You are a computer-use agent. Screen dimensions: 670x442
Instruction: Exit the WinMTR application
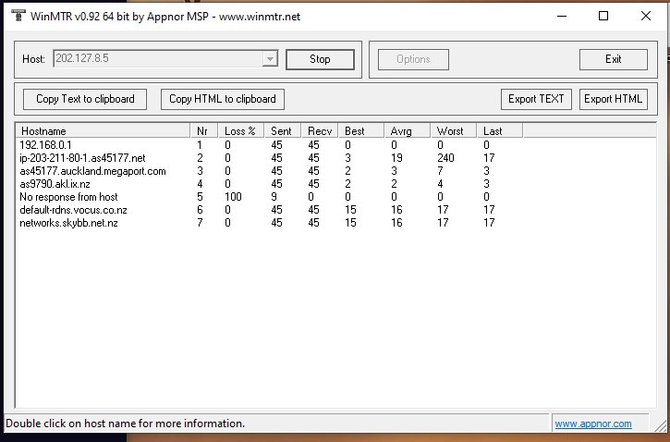point(614,59)
